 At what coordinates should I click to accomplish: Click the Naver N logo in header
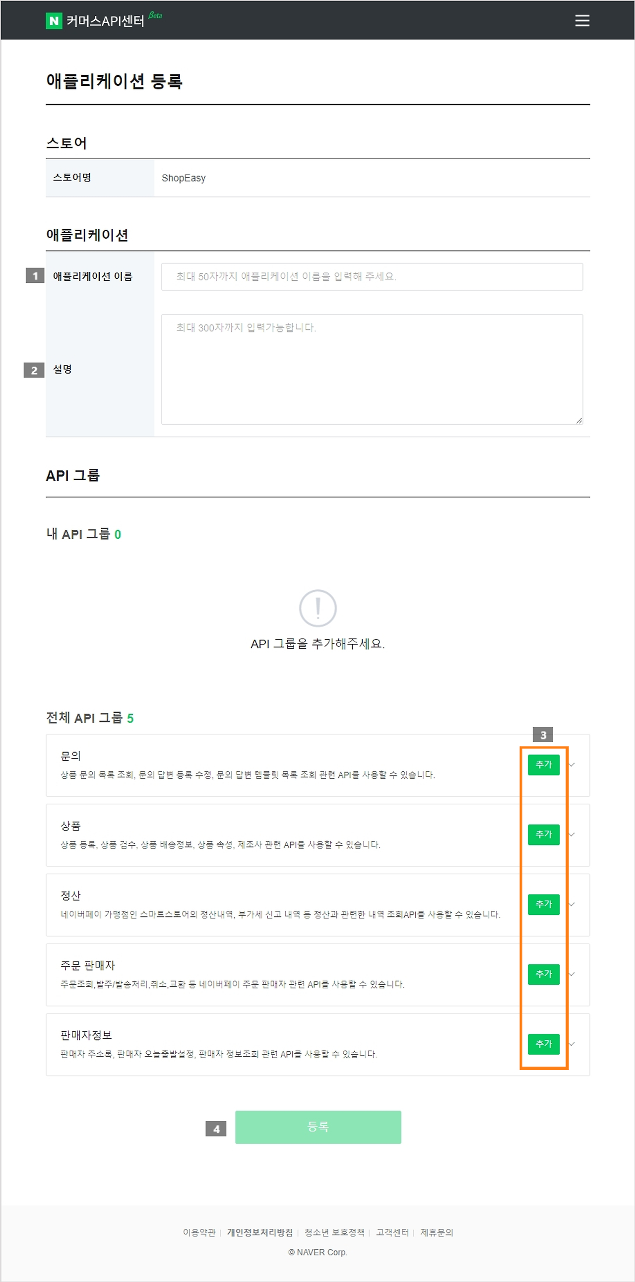point(54,20)
